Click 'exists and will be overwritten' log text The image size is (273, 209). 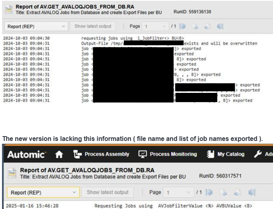pyautogui.click(x=220, y=43)
